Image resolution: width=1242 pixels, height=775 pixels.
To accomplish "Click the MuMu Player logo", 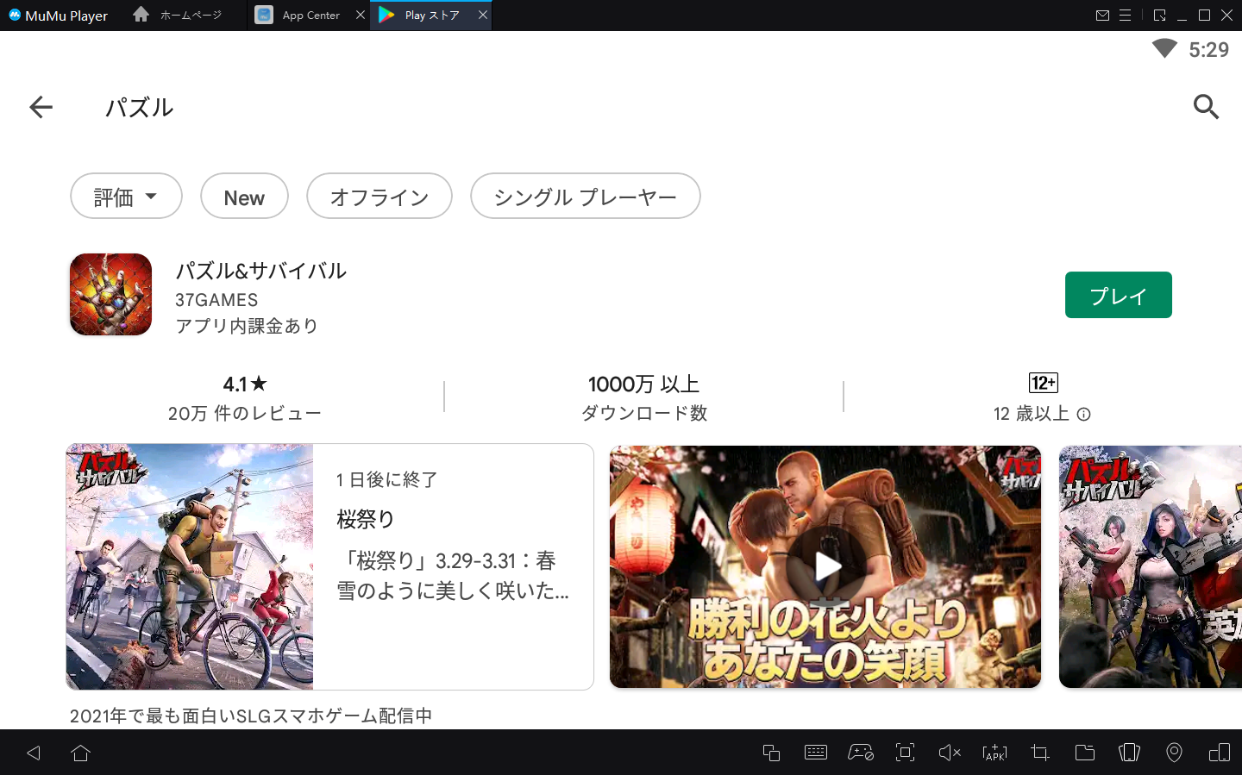I will [x=15, y=15].
